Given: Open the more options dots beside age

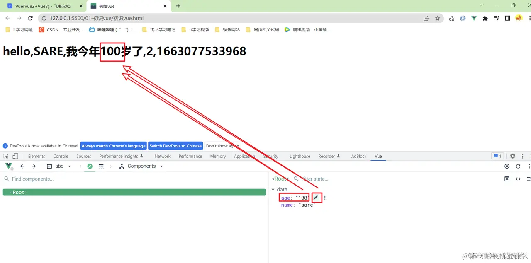Looking at the screenshot, I should click(x=325, y=198).
